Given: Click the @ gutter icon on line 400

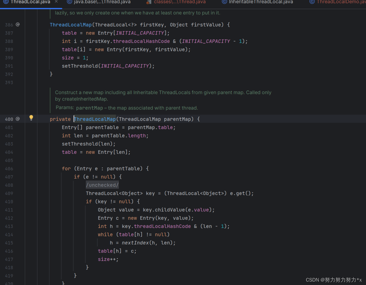Looking at the screenshot, I should [x=18, y=119].
